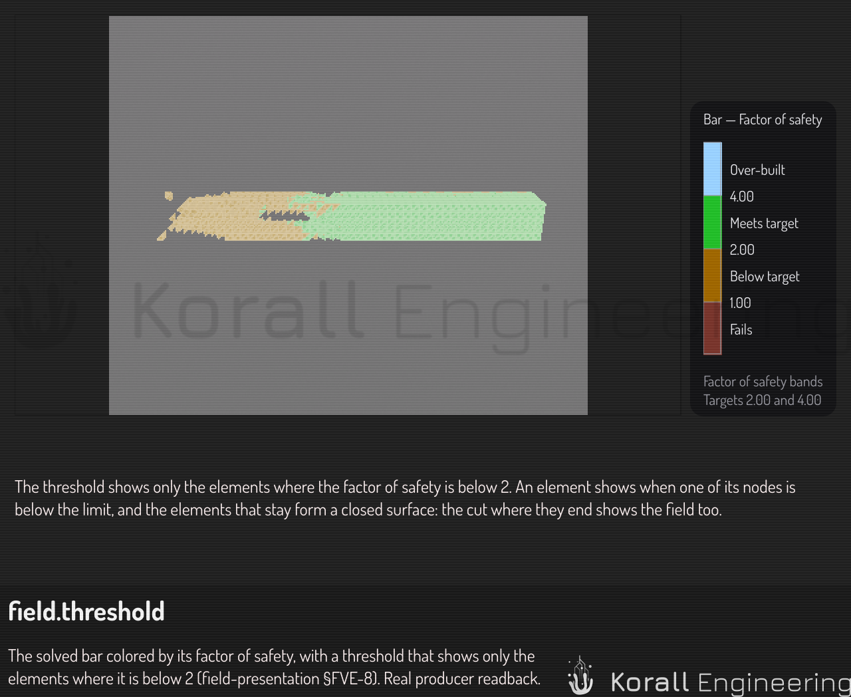The height and width of the screenshot is (697, 851).
Task: Click the Korall Engineering logo icon in the footer
Action: [580, 676]
